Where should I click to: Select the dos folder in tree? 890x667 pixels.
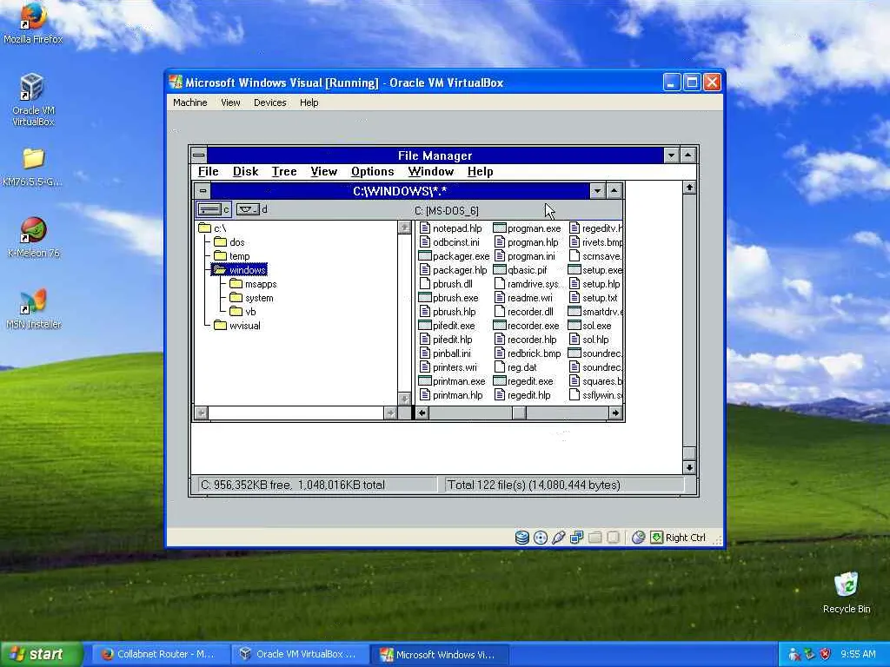click(229, 242)
